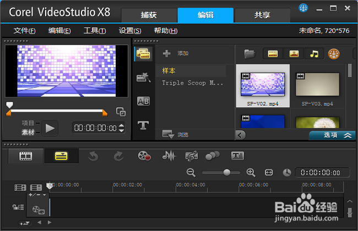Open the Record/Capture option reel icon
The height and width of the screenshot is (231, 358).
pos(144,156)
